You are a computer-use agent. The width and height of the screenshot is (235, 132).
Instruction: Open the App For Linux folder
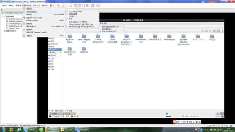(70, 38)
